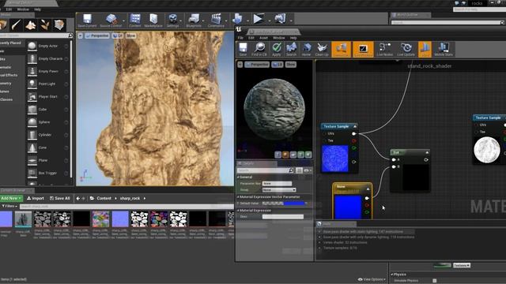Toggle Live Update in material toolbar

[x=406, y=49]
